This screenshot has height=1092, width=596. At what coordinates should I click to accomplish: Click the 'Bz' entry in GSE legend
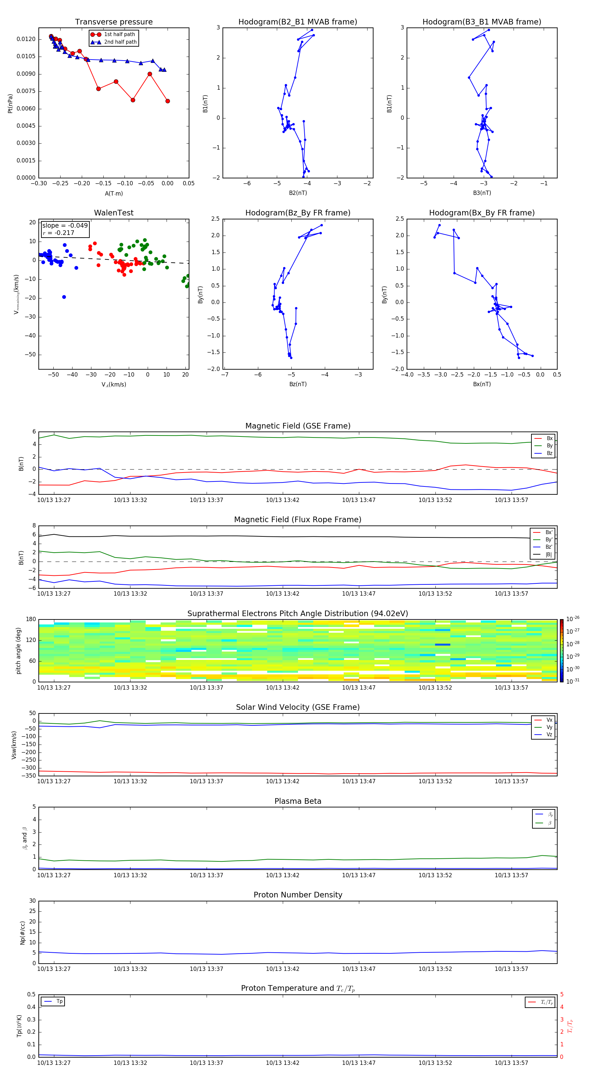[544, 453]
